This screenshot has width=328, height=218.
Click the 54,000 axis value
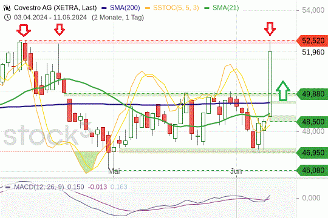(313, 10)
